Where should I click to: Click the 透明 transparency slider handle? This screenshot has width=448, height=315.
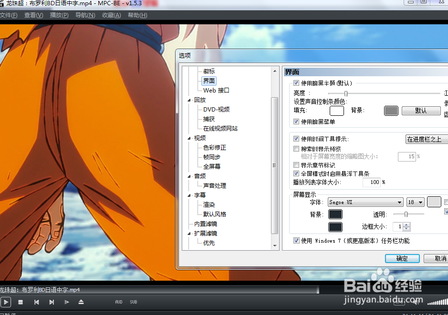[x=406, y=214]
